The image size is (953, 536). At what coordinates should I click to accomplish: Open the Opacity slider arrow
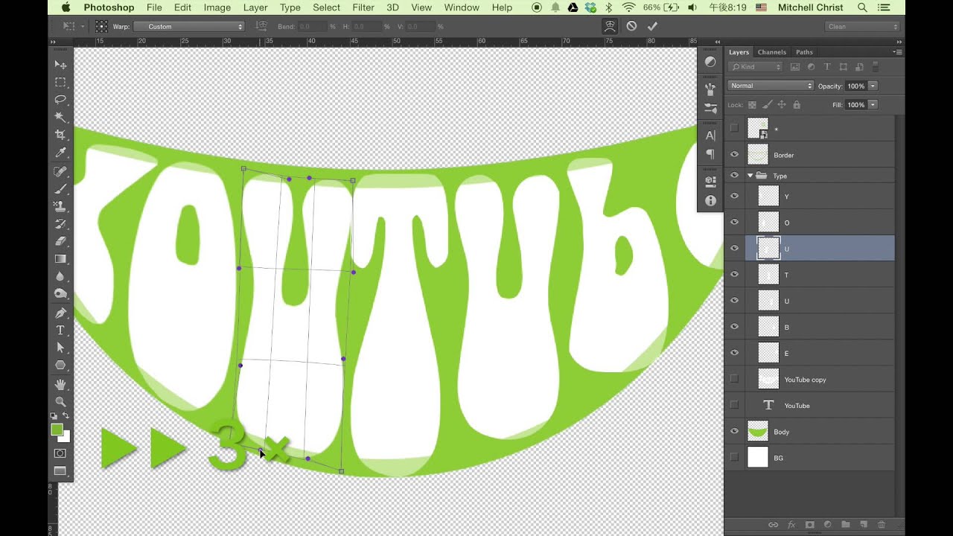pyautogui.click(x=873, y=86)
